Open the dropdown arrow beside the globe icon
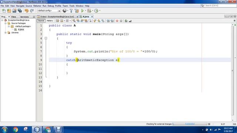Screen dimensions: 237x133 [x=67, y=11]
